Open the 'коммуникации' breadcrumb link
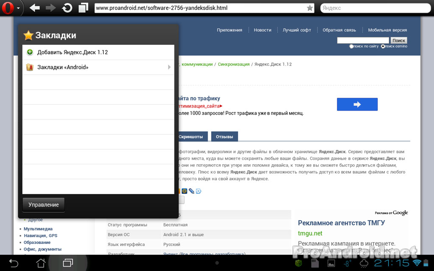 click(x=197, y=64)
